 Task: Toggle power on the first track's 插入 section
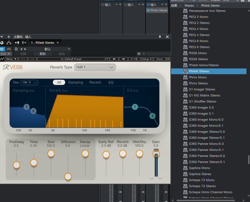tap(102, 4)
